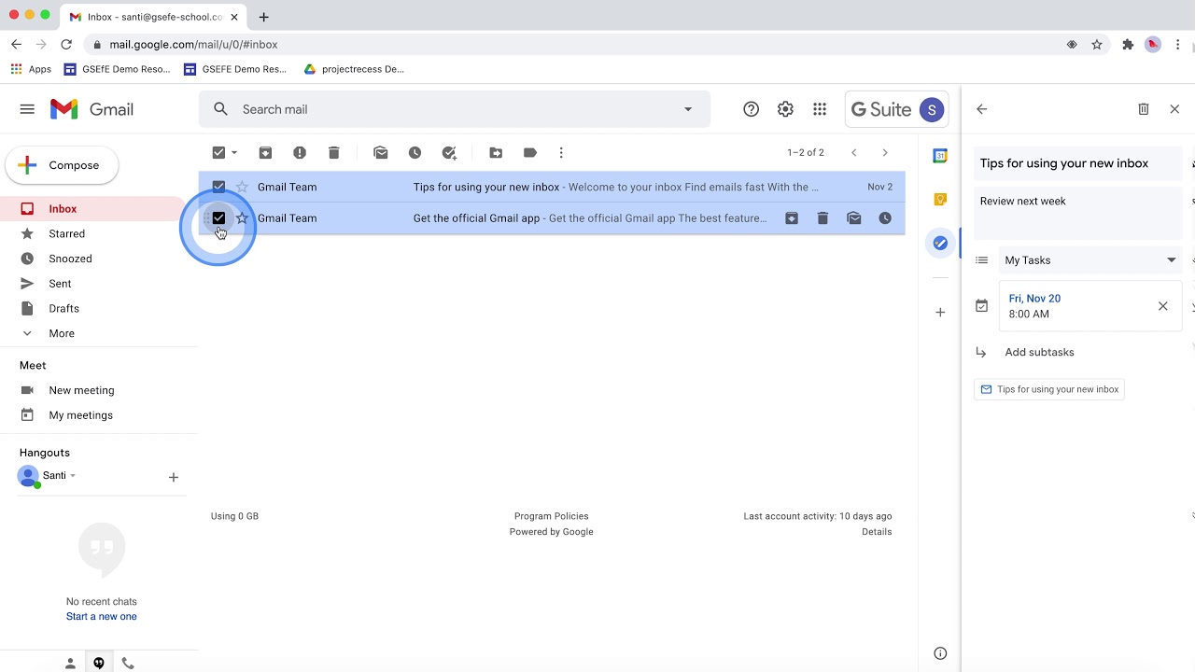Mark Get the official Gmail app email unread
The width and height of the screenshot is (1195, 672).
[x=854, y=218]
